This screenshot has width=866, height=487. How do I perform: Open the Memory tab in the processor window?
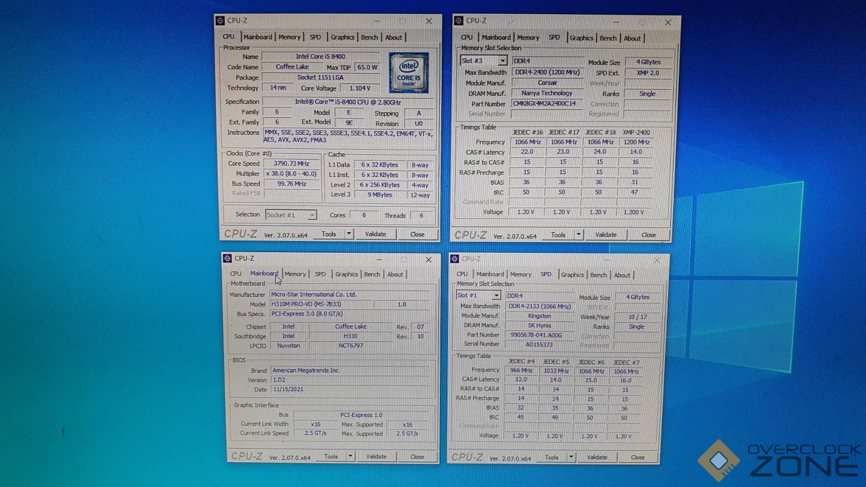click(289, 37)
